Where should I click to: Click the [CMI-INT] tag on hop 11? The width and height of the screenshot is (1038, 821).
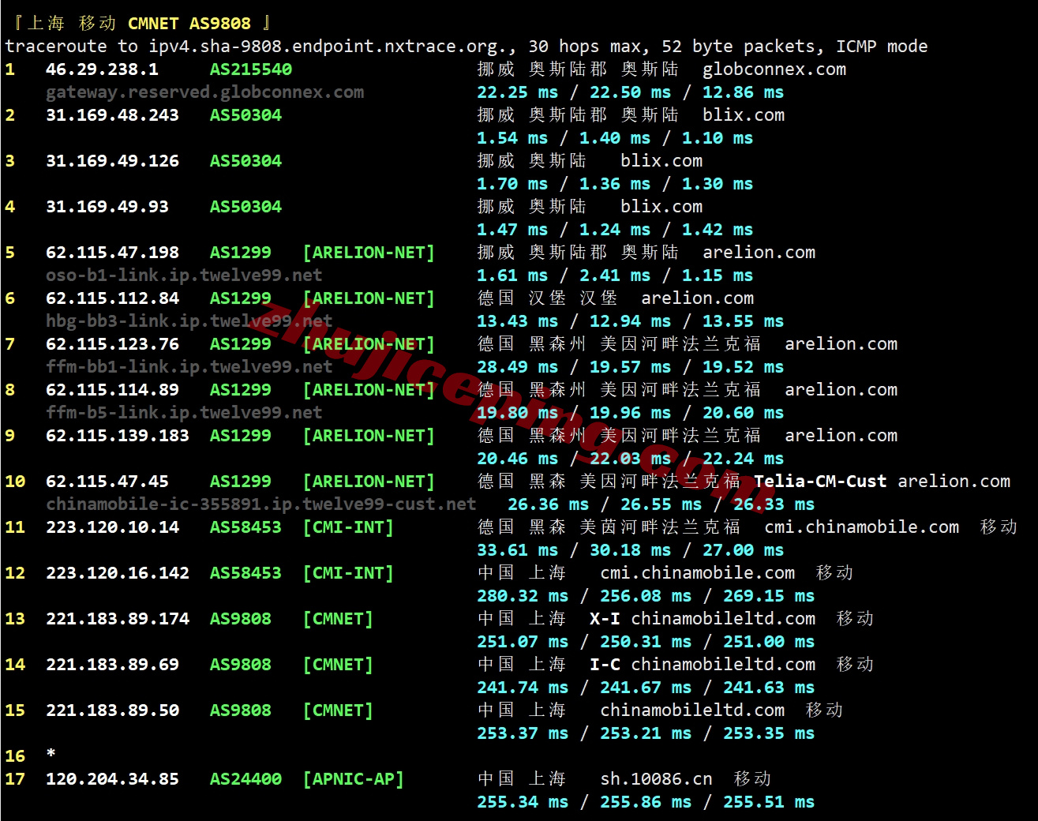[x=347, y=527]
